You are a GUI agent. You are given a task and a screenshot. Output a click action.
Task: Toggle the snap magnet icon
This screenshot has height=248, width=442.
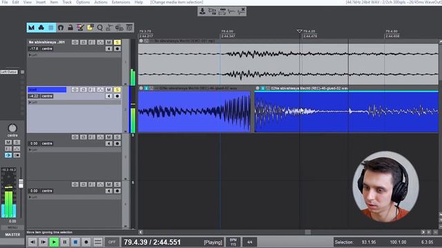pos(61,28)
